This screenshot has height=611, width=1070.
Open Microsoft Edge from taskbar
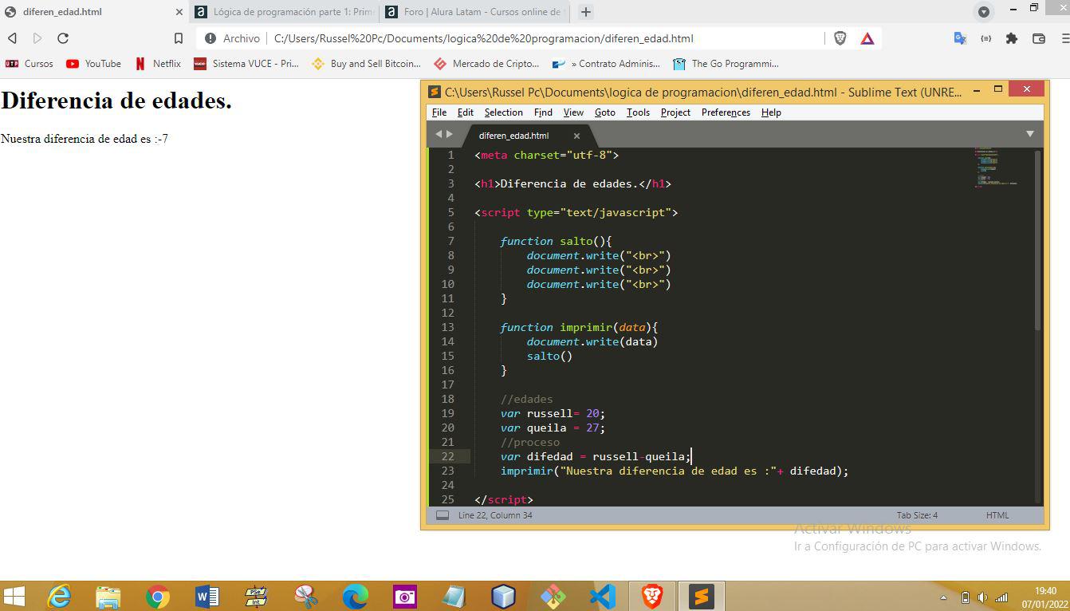[x=356, y=596]
